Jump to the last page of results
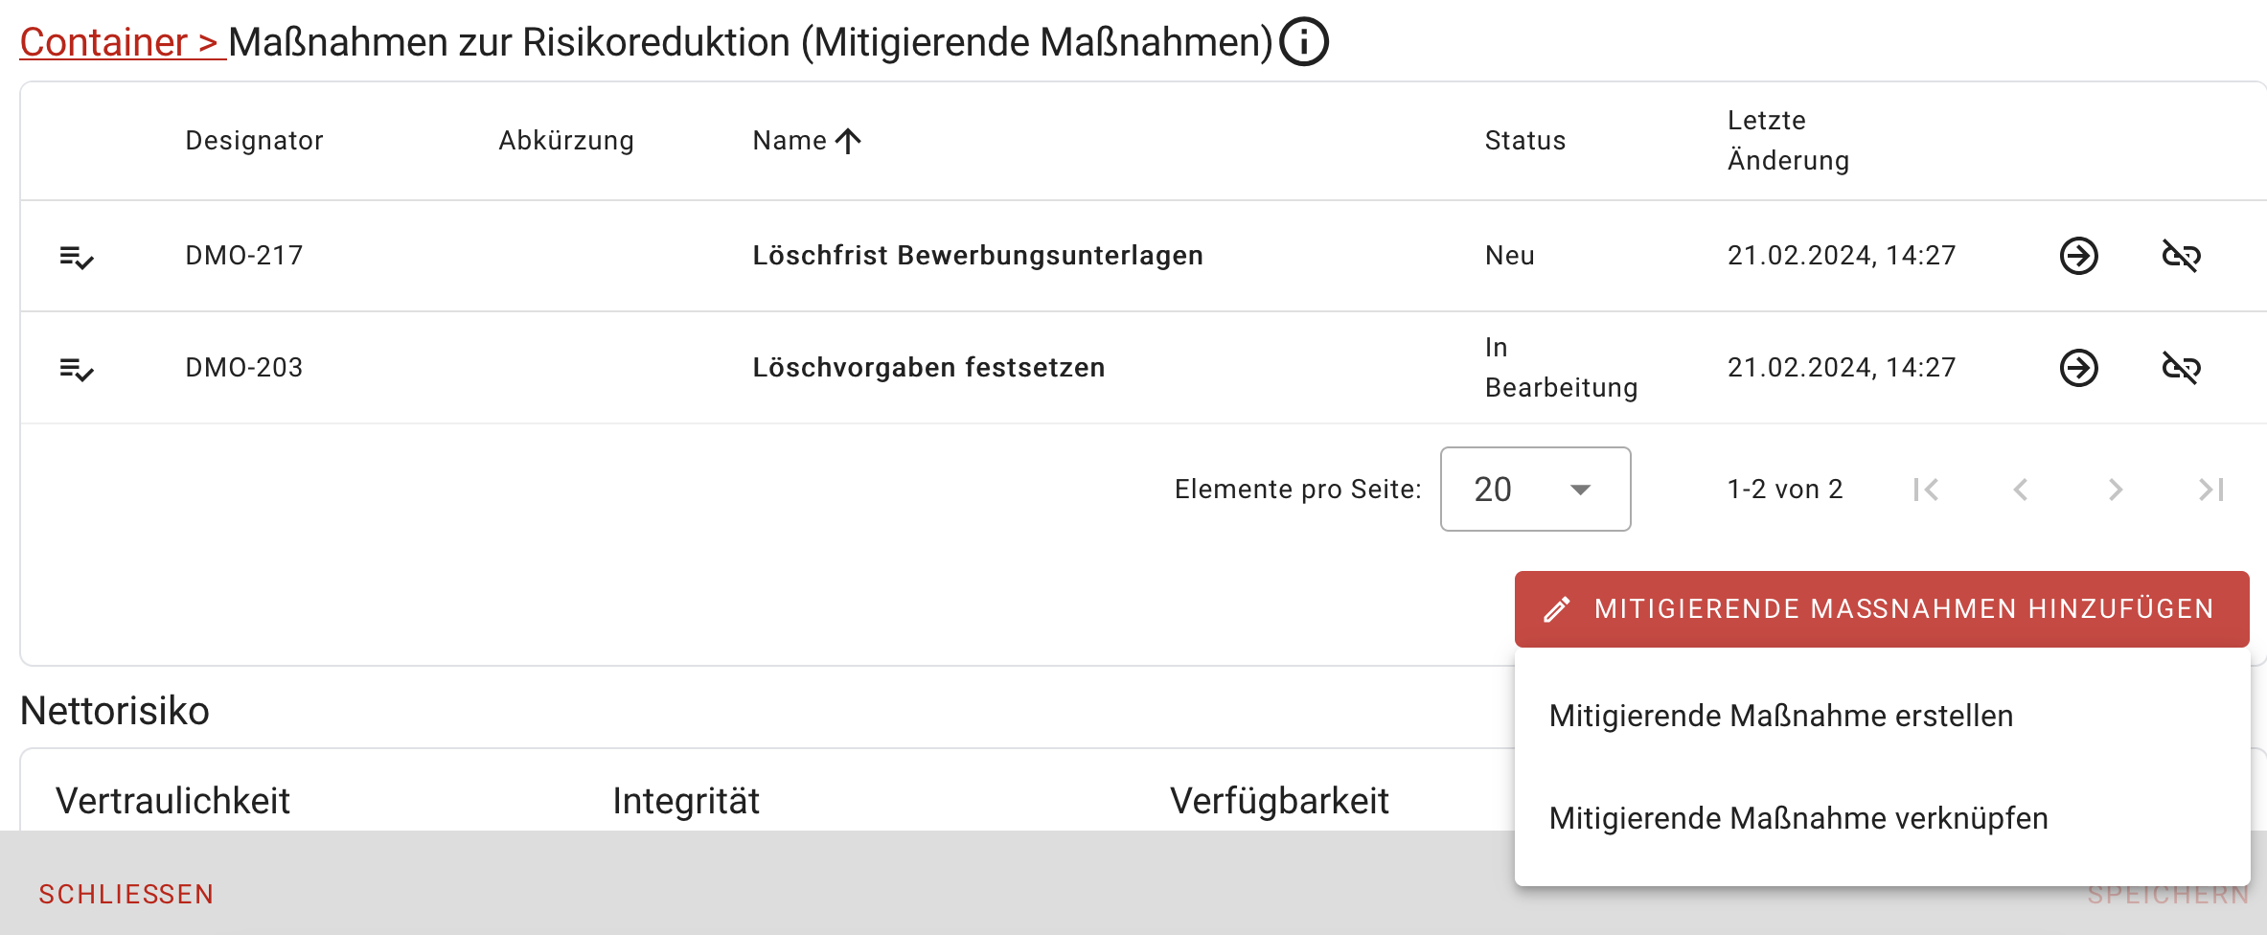This screenshot has height=935, width=2267. [2210, 489]
